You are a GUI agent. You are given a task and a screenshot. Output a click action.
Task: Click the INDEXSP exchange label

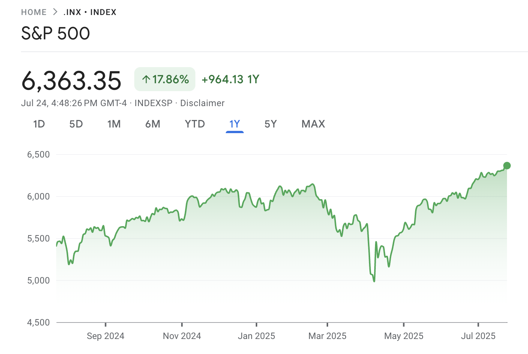pos(153,103)
